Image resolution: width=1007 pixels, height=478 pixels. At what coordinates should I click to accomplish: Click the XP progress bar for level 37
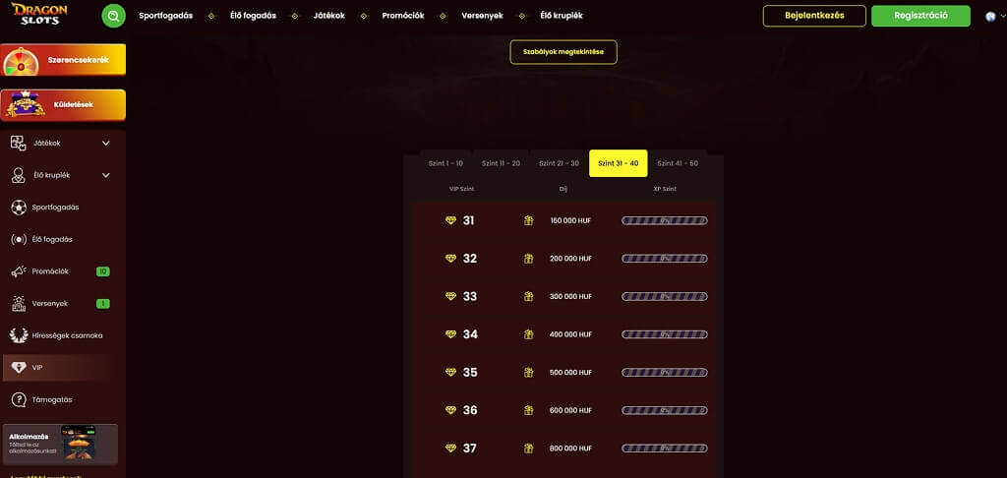[665, 448]
